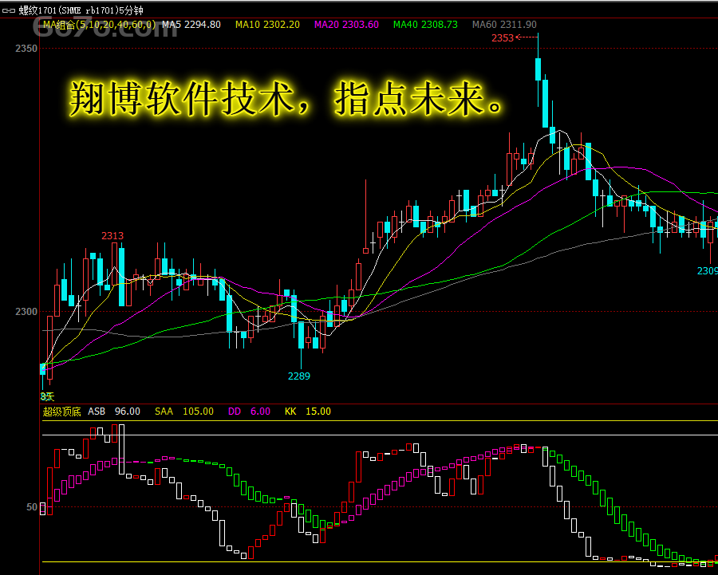Click the MA60 2311.90 value
This screenshot has height=575, width=718.
(504, 25)
